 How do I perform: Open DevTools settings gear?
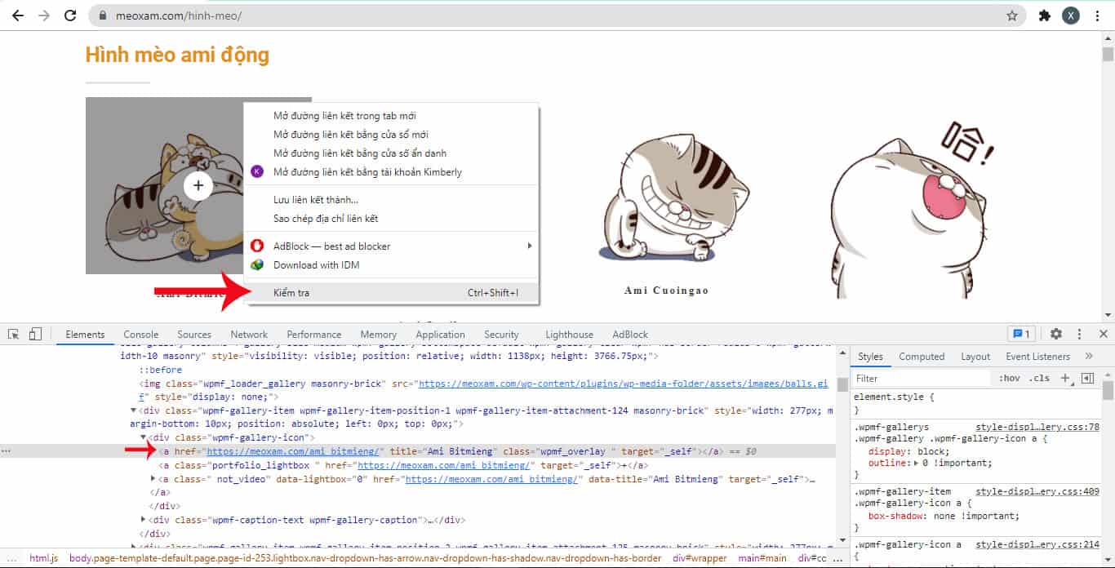(1055, 334)
